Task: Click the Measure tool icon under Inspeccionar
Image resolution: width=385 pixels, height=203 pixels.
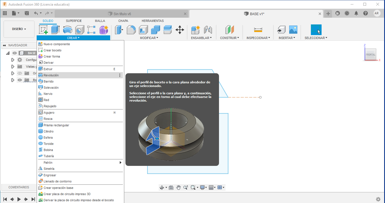Action: pos(258,30)
